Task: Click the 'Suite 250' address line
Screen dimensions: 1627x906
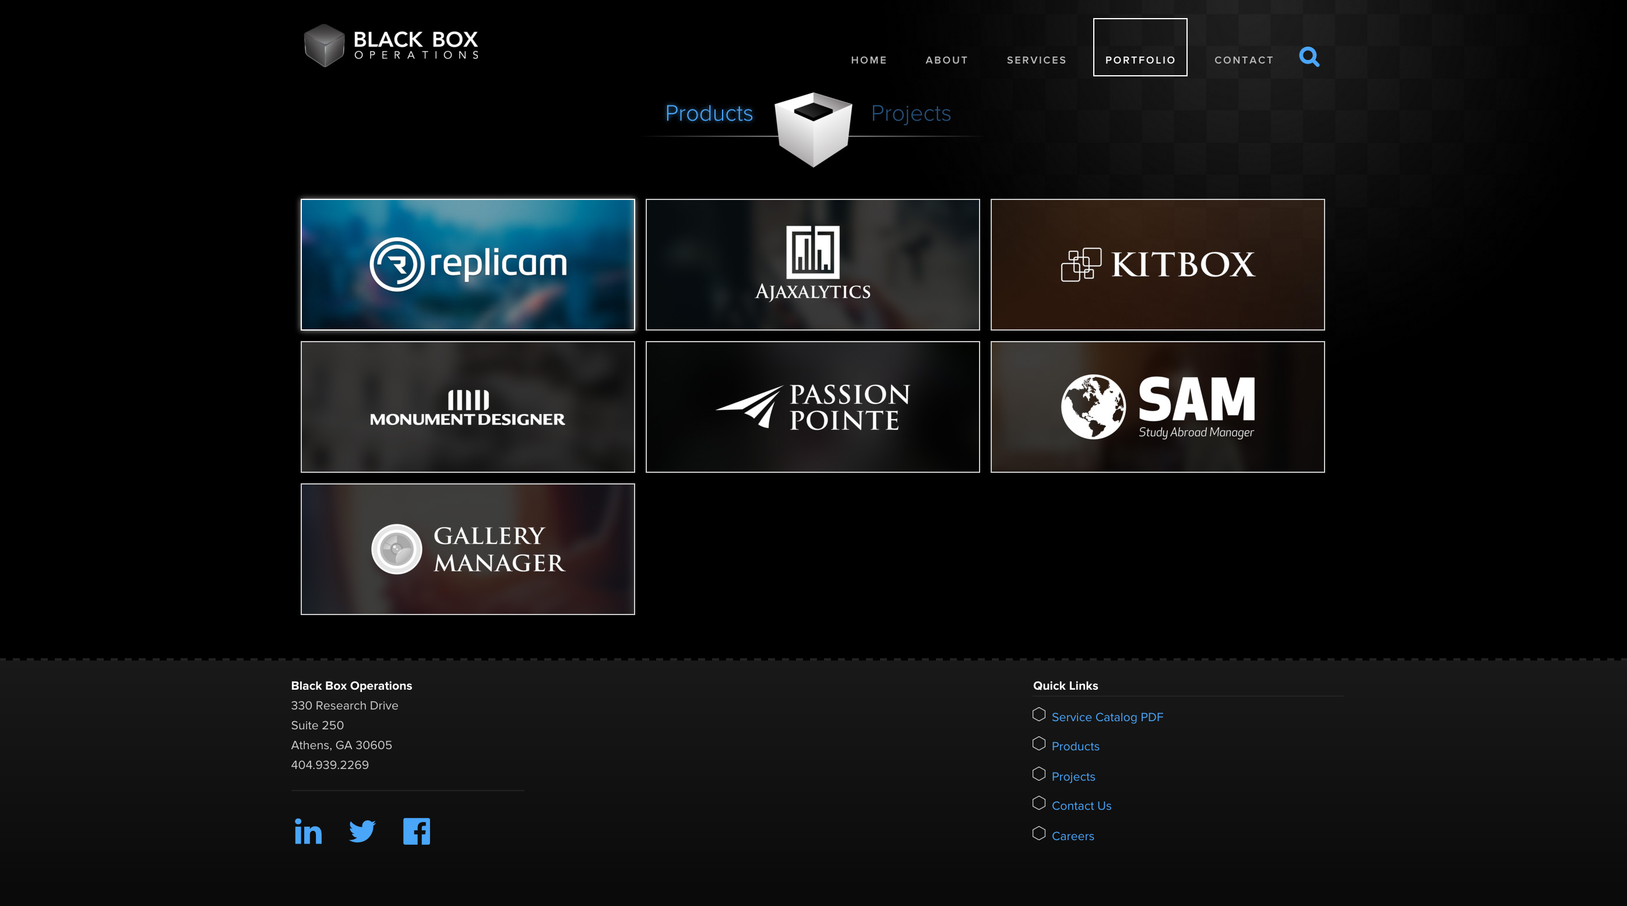Action: click(x=317, y=725)
